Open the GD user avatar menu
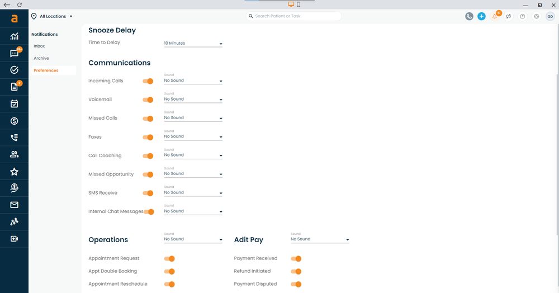Viewport: 559px width, 293px height. (x=550, y=16)
